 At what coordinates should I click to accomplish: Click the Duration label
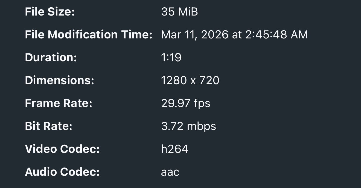[51, 58]
